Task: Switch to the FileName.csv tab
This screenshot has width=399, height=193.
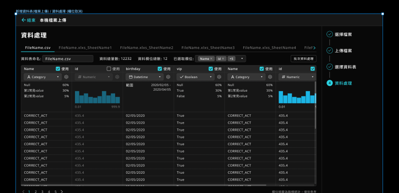Action: [x=38, y=48]
